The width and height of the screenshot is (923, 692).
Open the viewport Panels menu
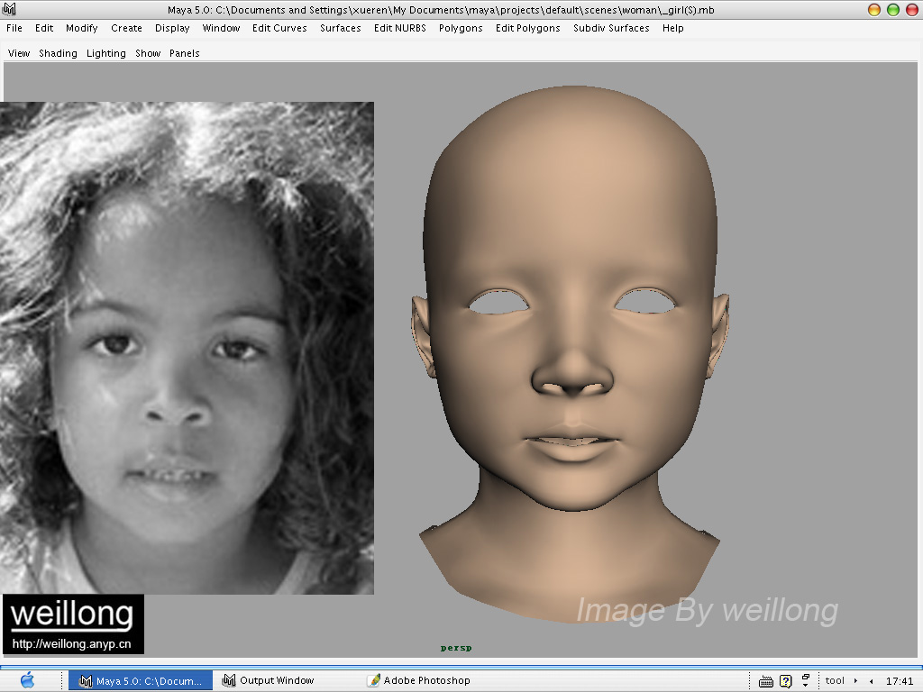click(184, 53)
